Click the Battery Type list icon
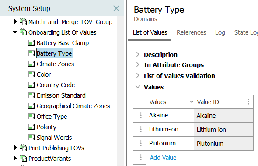Screen dimensions: 258x166 coord(31,53)
